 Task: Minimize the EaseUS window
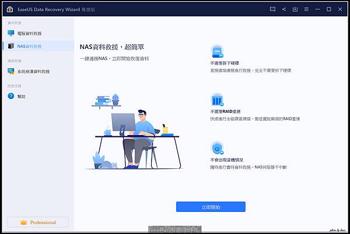click(x=318, y=9)
